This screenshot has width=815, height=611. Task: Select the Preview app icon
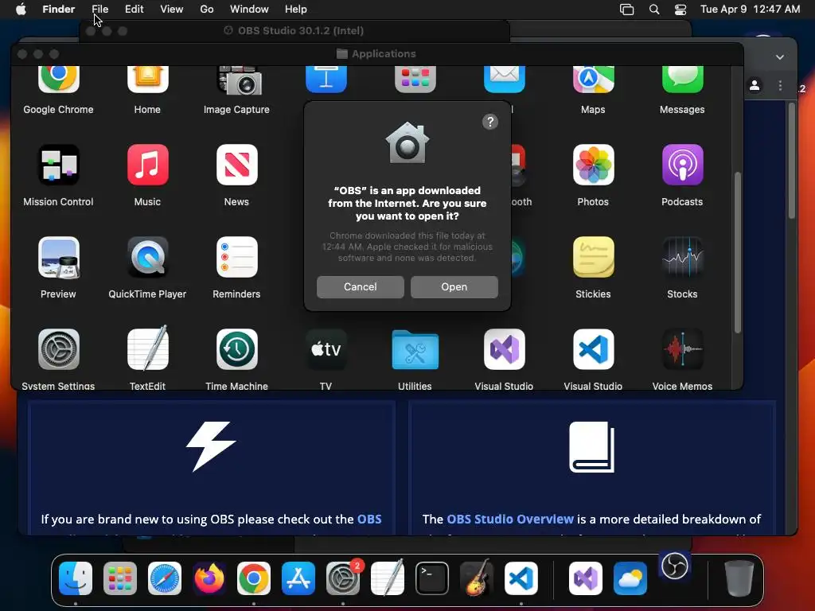(x=58, y=257)
